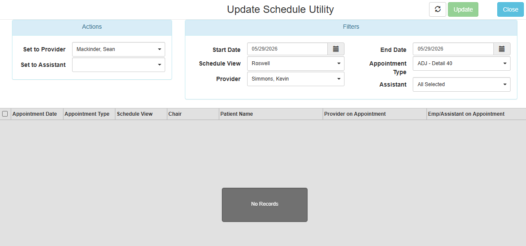Click the Update Schedule Utility title
This screenshot has width=526, height=246.
pos(280,9)
